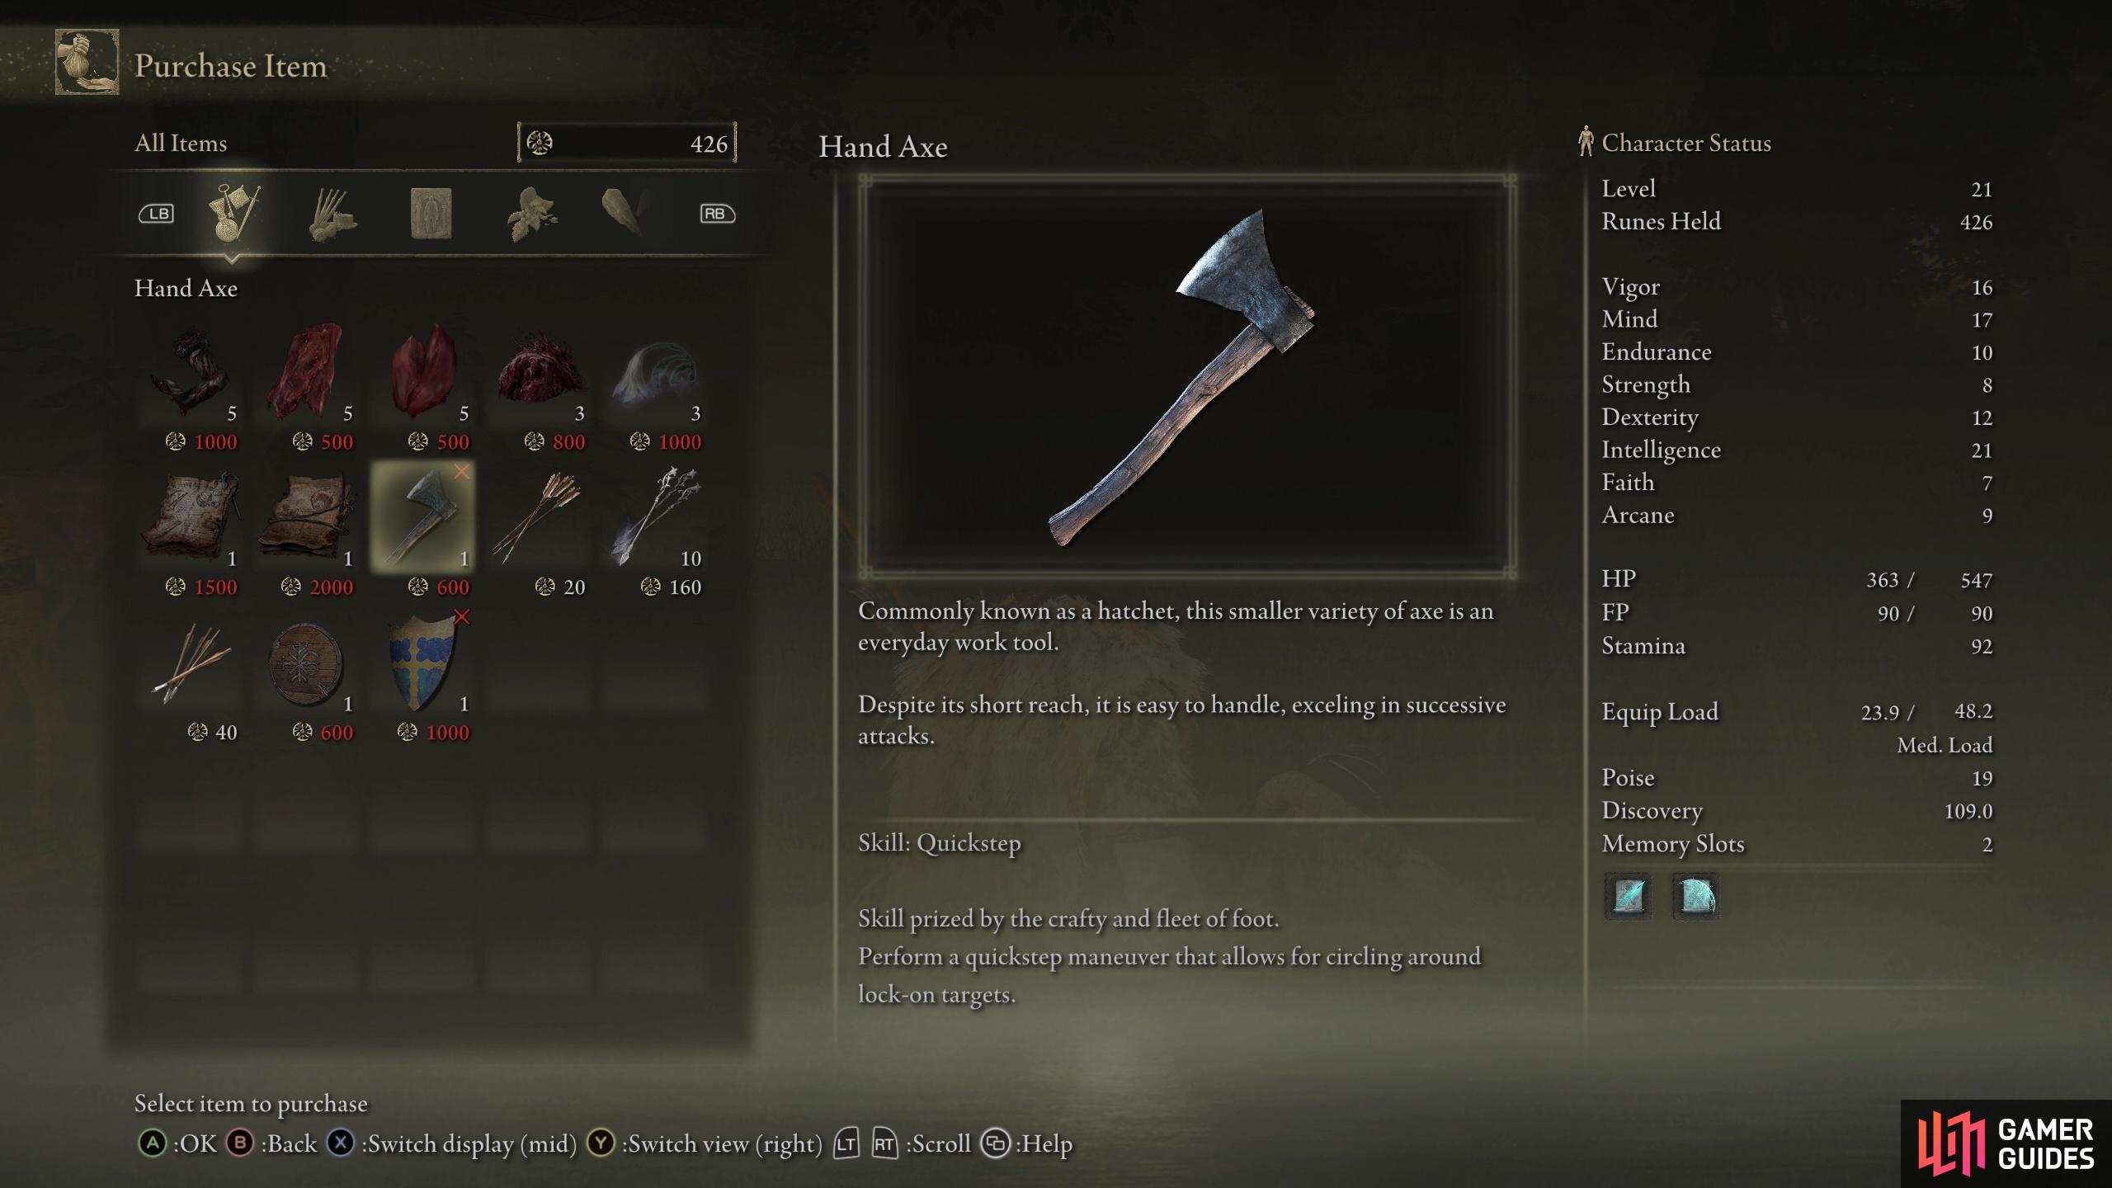The width and height of the screenshot is (2112, 1188).
Task: Click the first memorized spell slot icon
Action: click(x=1628, y=895)
